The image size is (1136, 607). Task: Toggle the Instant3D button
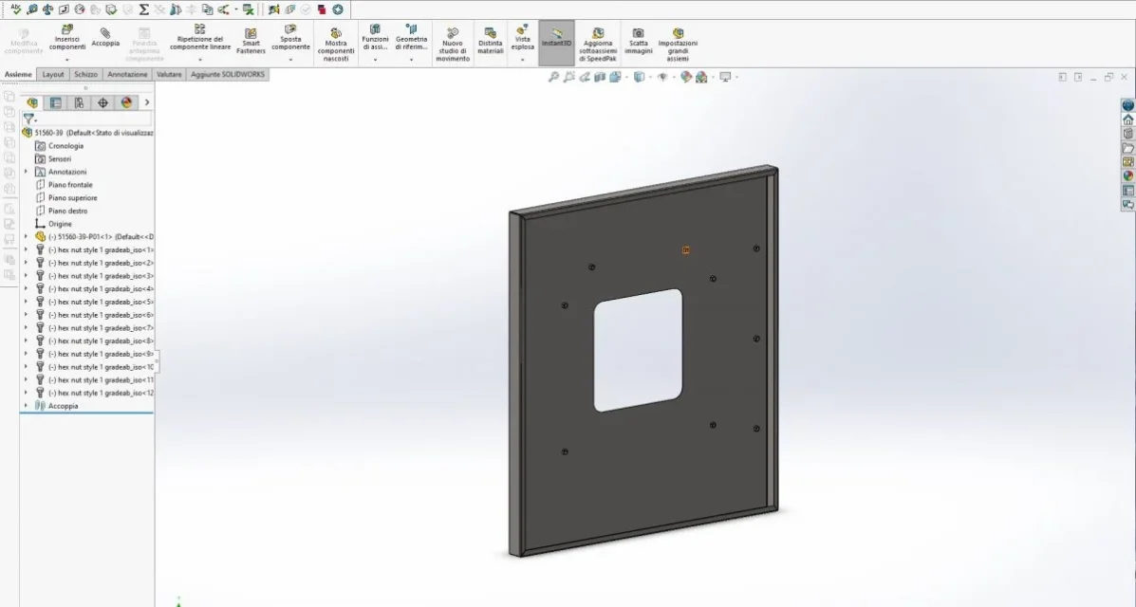(556, 42)
